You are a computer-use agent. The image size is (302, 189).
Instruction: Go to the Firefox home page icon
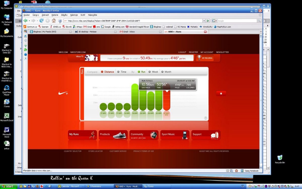[54, 21]
